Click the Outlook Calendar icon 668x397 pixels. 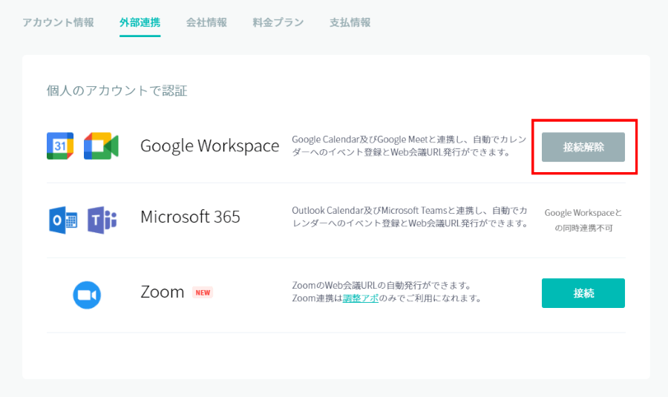(x=63, y=220)
